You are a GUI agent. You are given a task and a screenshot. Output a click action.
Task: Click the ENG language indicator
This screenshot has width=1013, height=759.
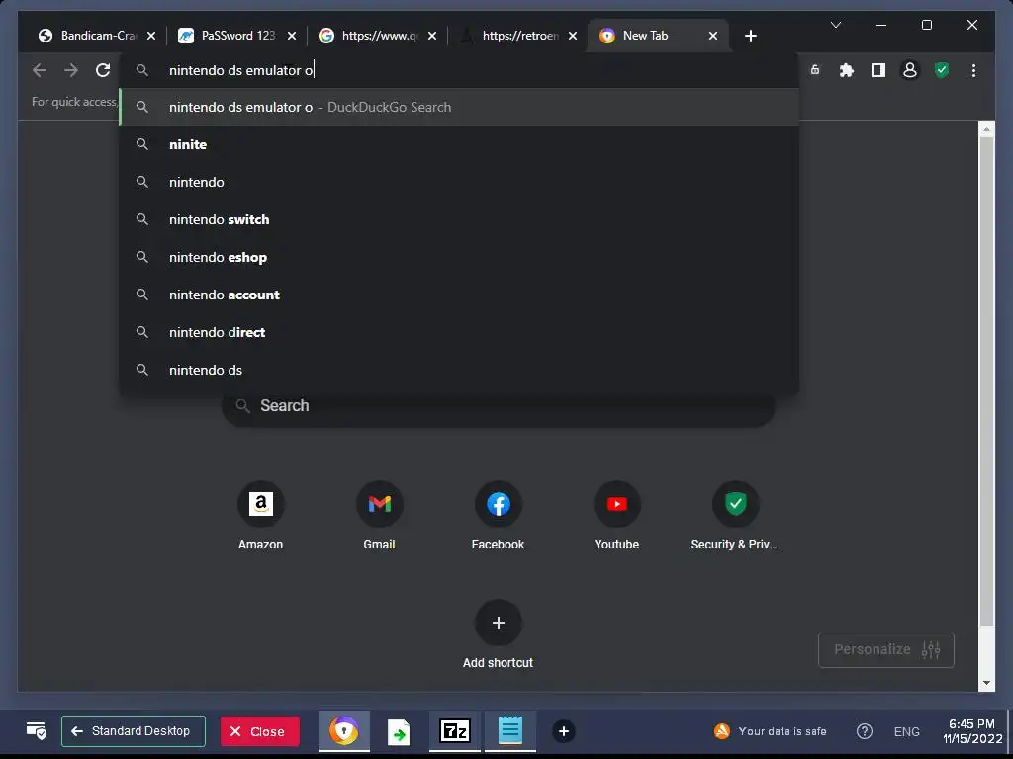[906, 732]
